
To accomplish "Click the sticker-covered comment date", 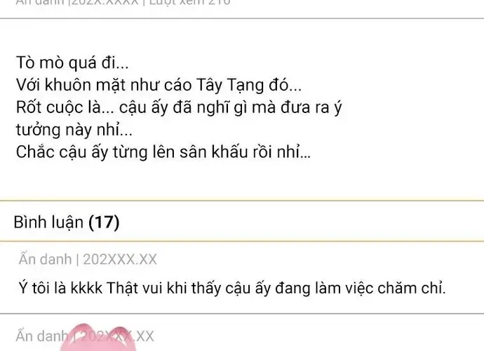I will (116, 336).
